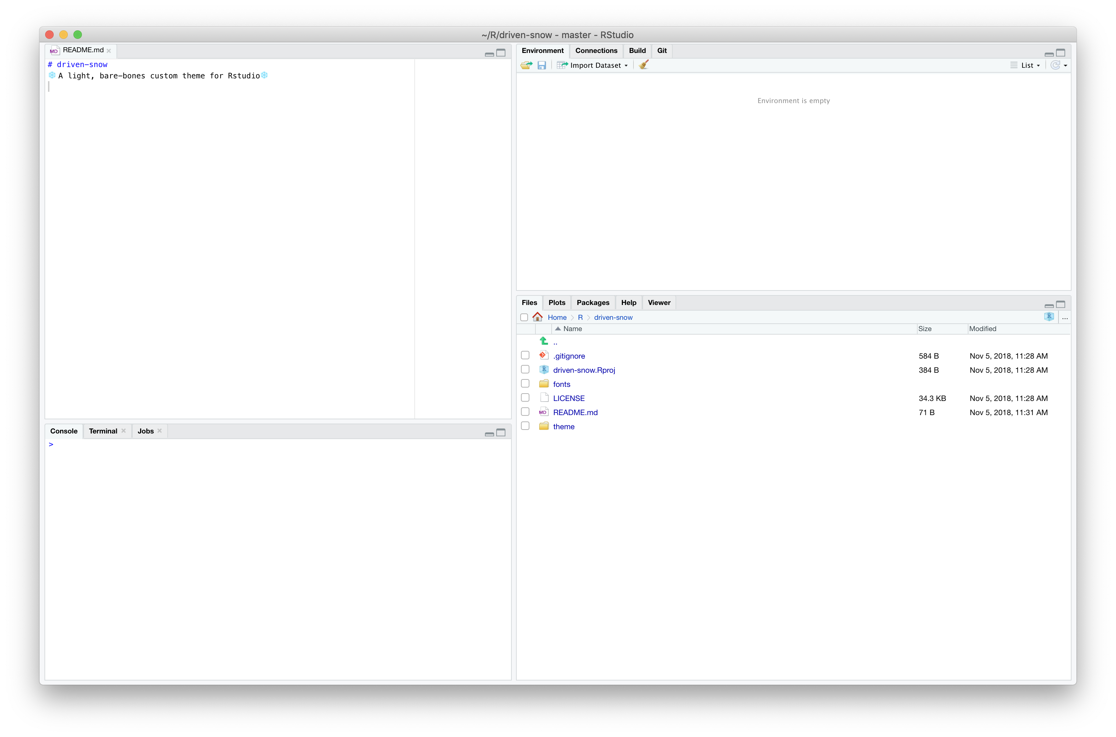This screenshot has height=737, width=1116.
Task: Click the R project directory icon in Files pane
Action: 1049,317
